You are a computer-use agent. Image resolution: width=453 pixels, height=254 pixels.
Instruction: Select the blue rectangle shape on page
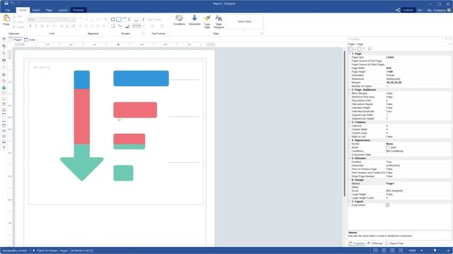pos(141,78)
